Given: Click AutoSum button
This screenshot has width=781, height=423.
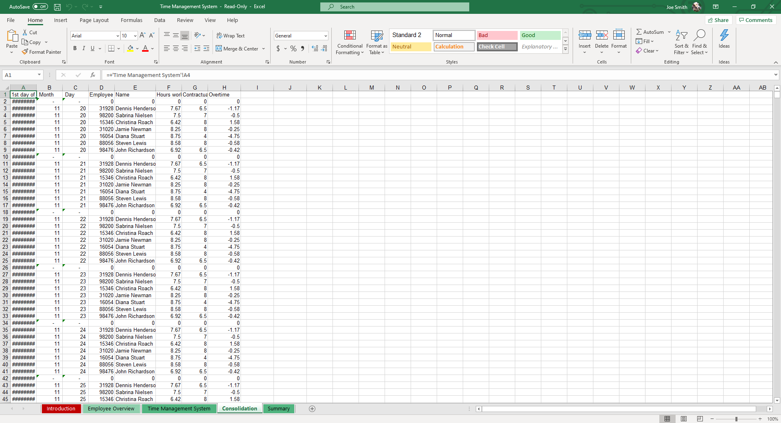Looking at the screenshot, I should [x=650, y=32].
